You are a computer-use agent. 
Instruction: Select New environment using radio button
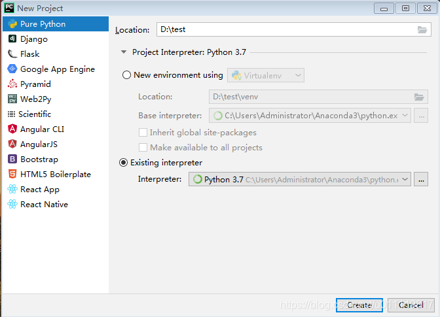pos(126,75)
